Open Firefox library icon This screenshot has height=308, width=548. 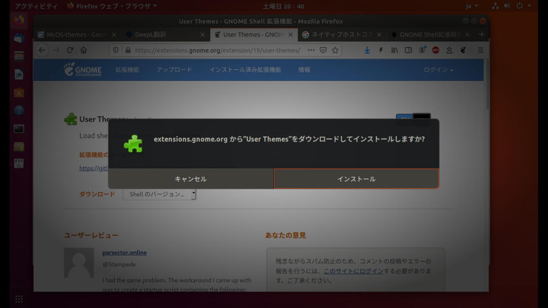click(395, 50)
